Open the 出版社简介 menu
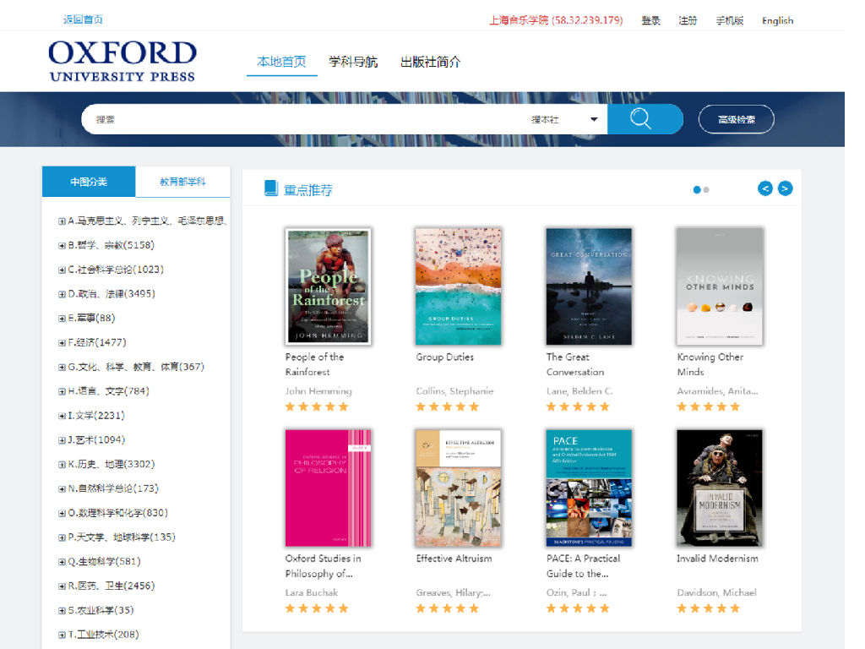 (430, 62)
